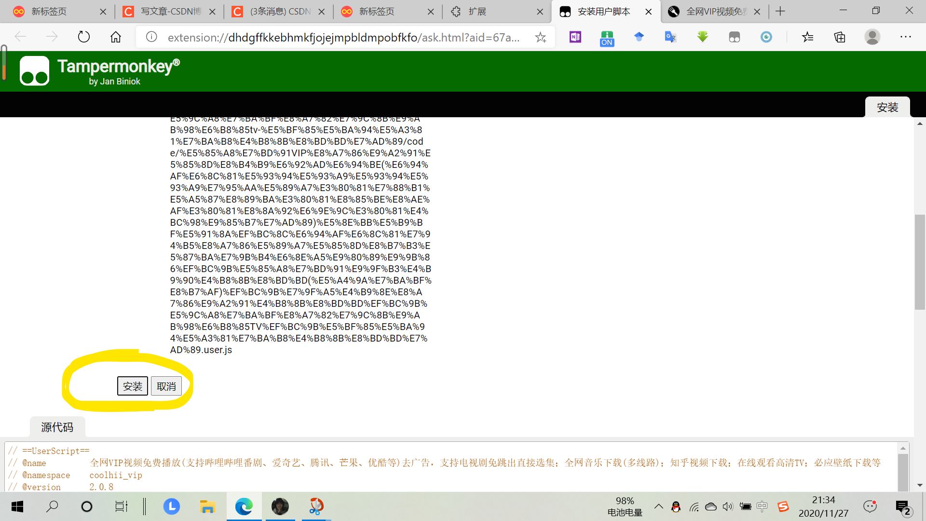The image size is (926, 521).
Task: Open the Favorites star-list icon
Action: click(x=808, y=37)
